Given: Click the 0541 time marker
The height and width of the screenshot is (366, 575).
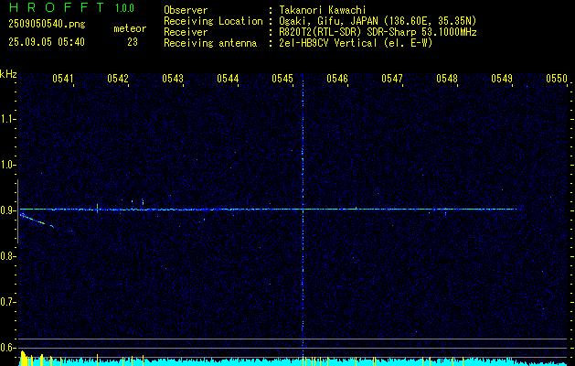Looking at the screenshot, I should click(63, 79).
